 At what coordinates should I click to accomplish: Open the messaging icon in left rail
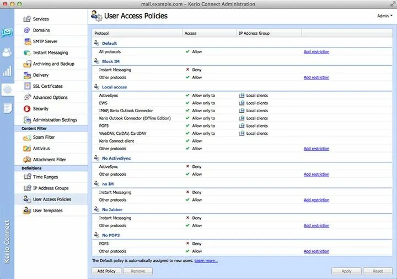7,32
